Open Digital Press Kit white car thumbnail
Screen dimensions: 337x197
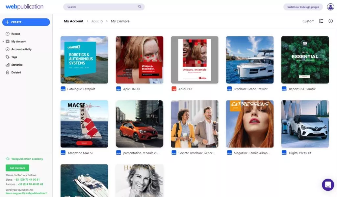point(305,124)
